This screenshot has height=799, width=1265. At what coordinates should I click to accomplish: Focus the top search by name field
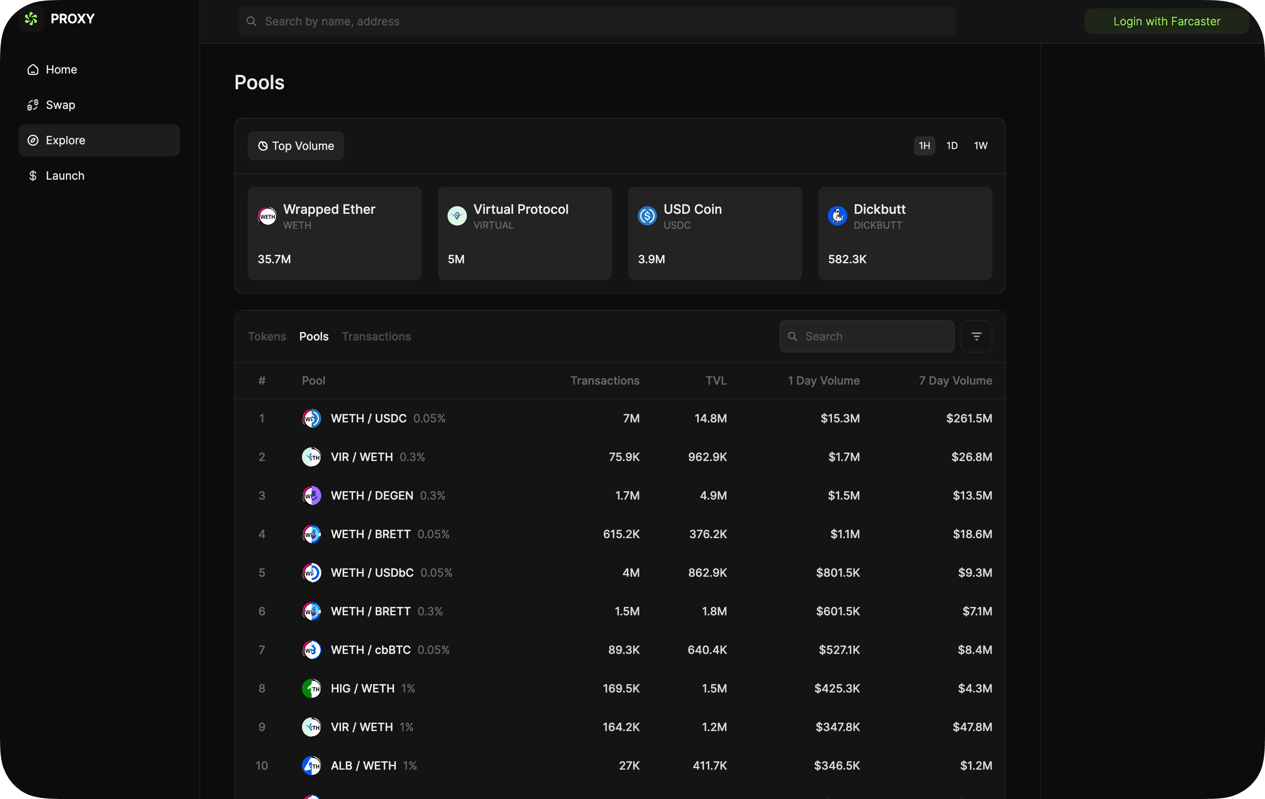(x=597, y=21)
